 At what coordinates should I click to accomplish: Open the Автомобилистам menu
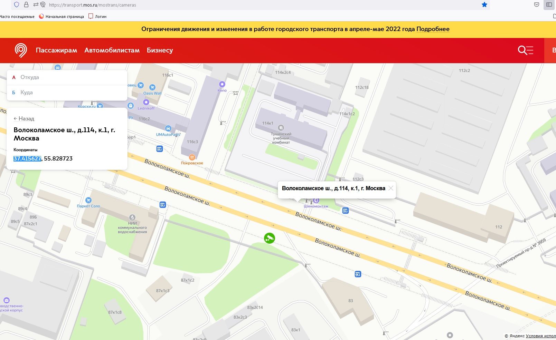coord(112,50)
